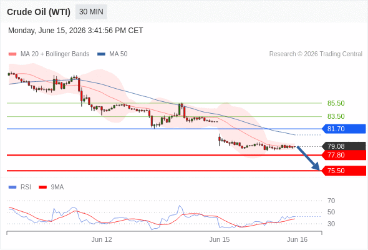Open the Research © 2026 Trading Central link
The height and width of the screenshot is (250, 368).
(x=316, y=54)
